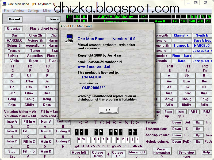Click the Help button
The width and height of the screenshot is (214, 160).
(206, 152)
